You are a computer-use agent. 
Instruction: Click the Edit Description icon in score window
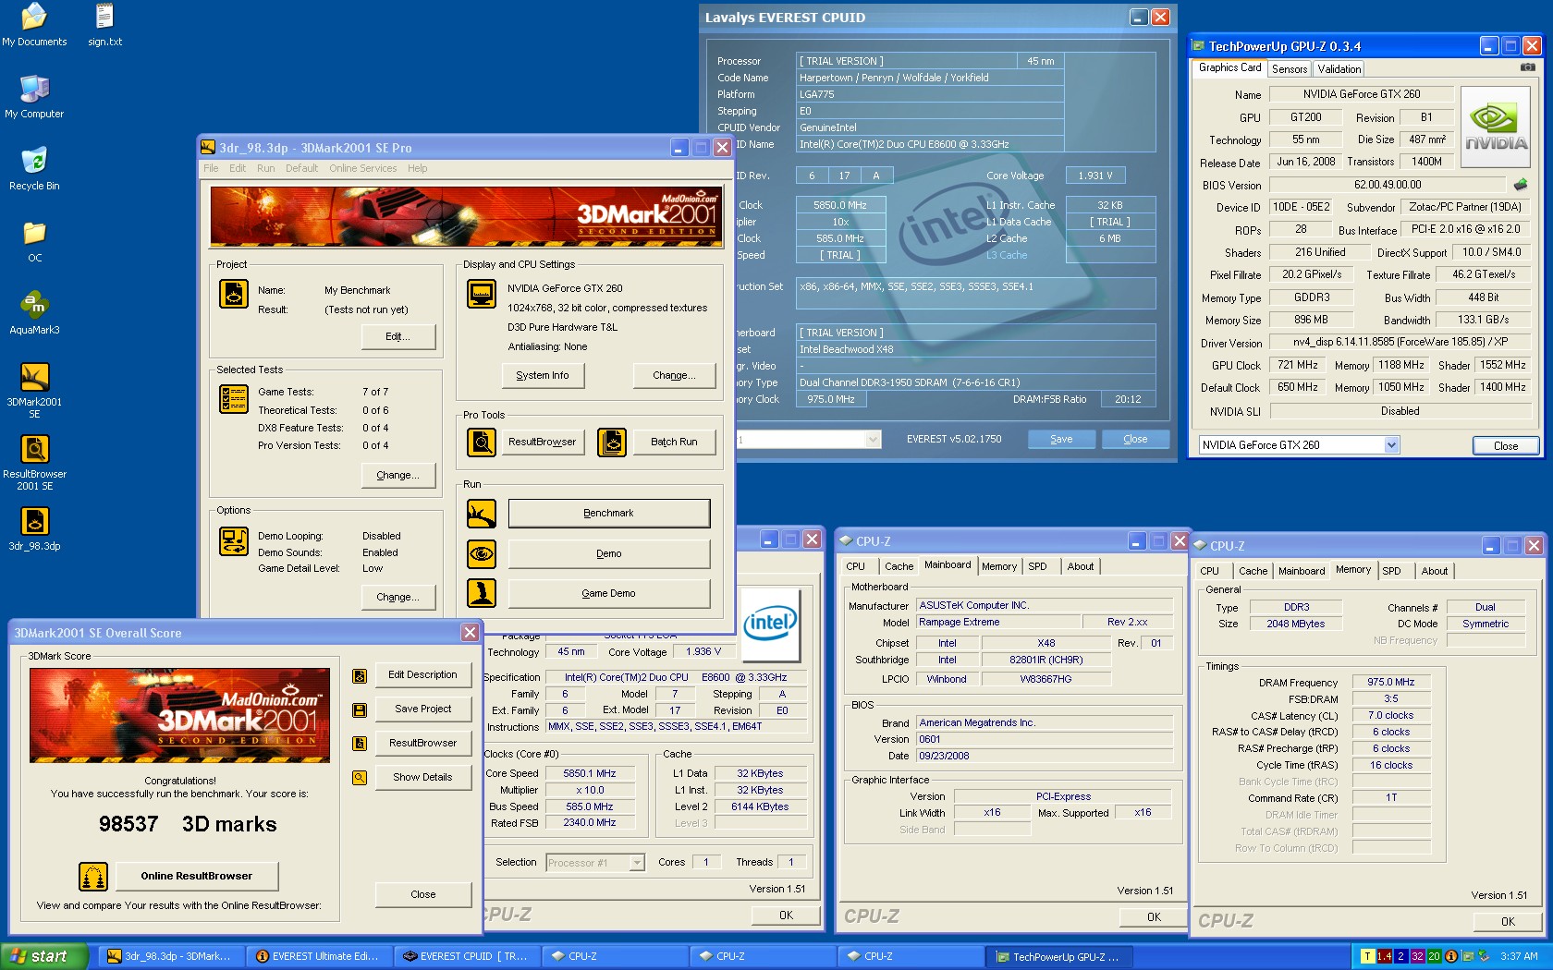pyautogui.click(x=360, y=676)
